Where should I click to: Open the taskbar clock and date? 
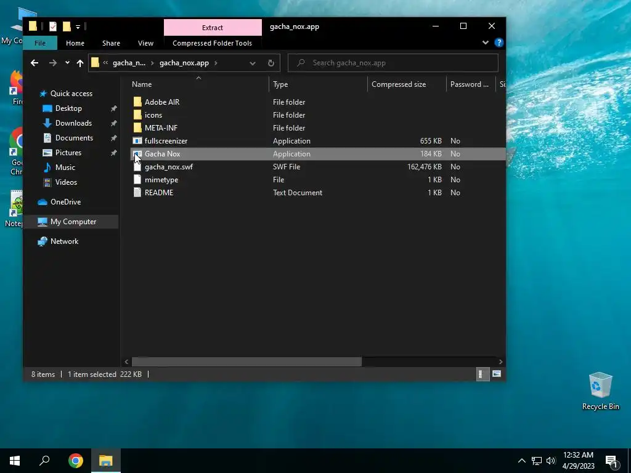578,461
